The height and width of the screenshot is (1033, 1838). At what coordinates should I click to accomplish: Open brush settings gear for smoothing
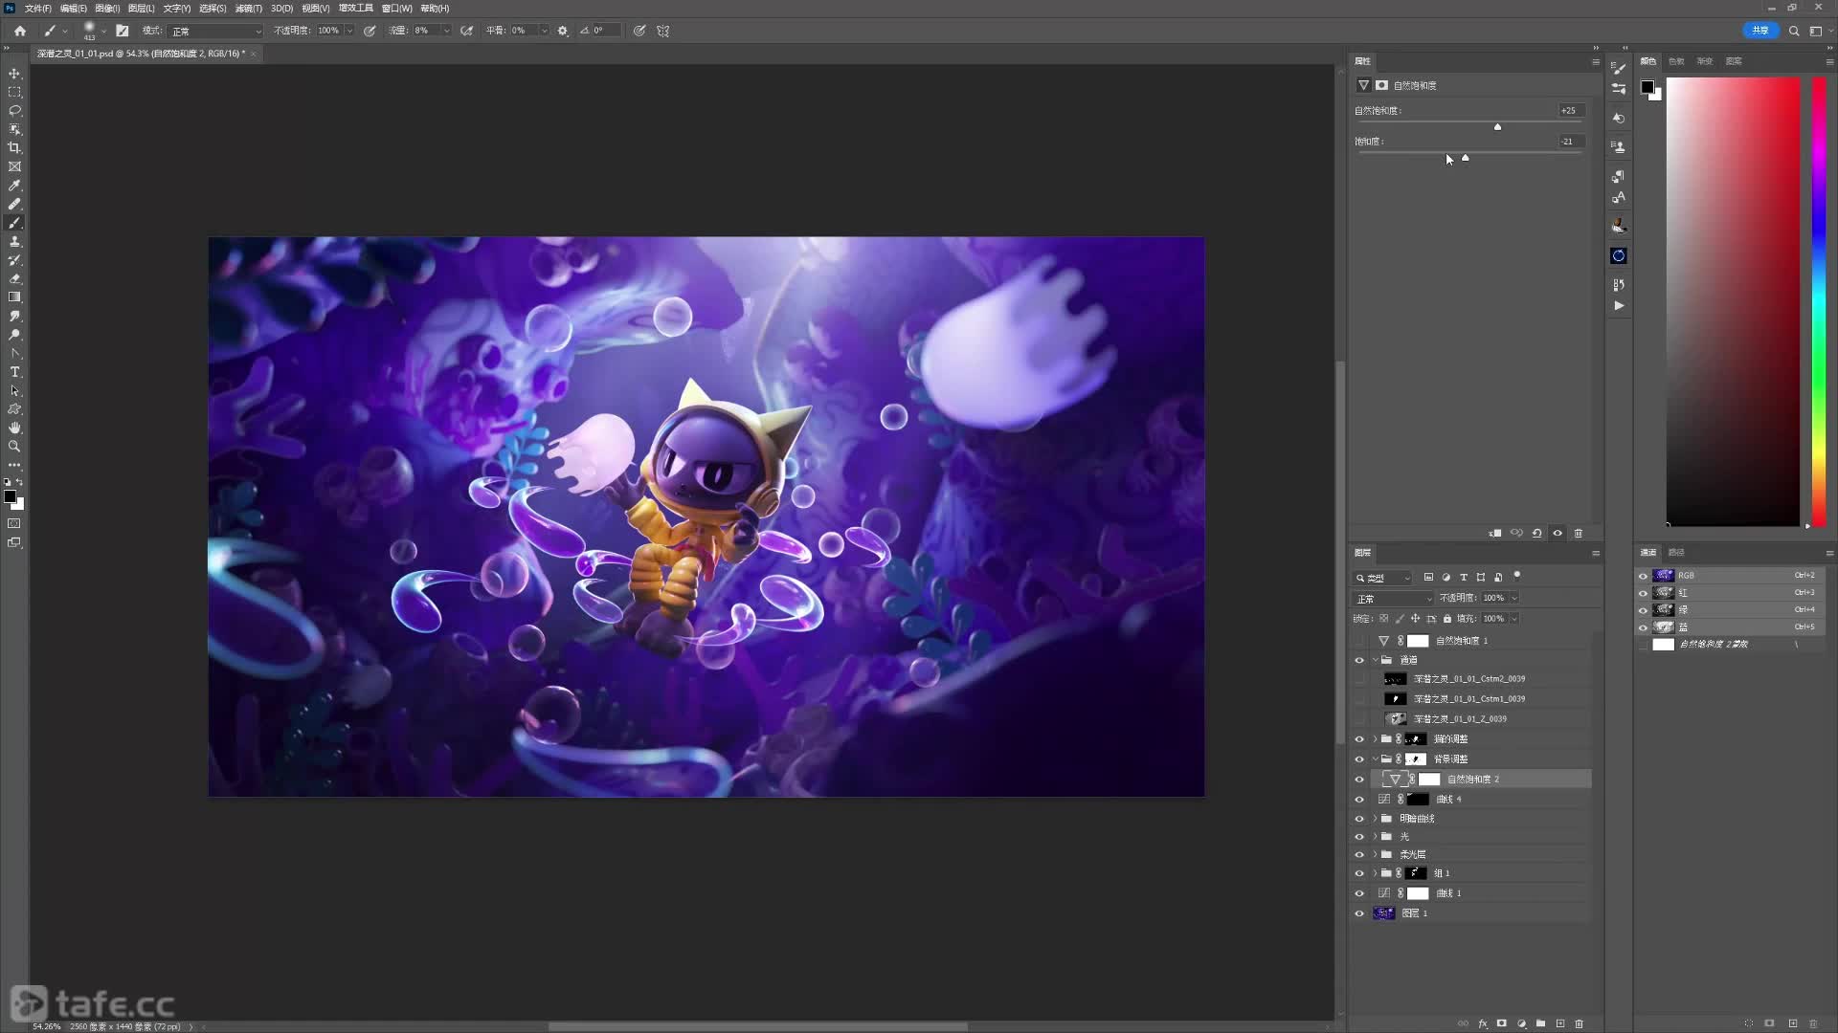pos(563,31)
